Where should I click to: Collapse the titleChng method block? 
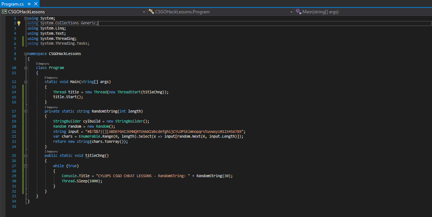point(25,156)
